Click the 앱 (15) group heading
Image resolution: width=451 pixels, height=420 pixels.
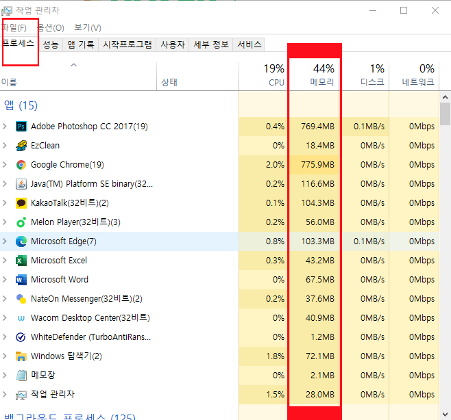[x=21, y=105]
